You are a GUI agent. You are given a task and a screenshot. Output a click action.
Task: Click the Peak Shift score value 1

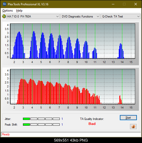[62, 125]
